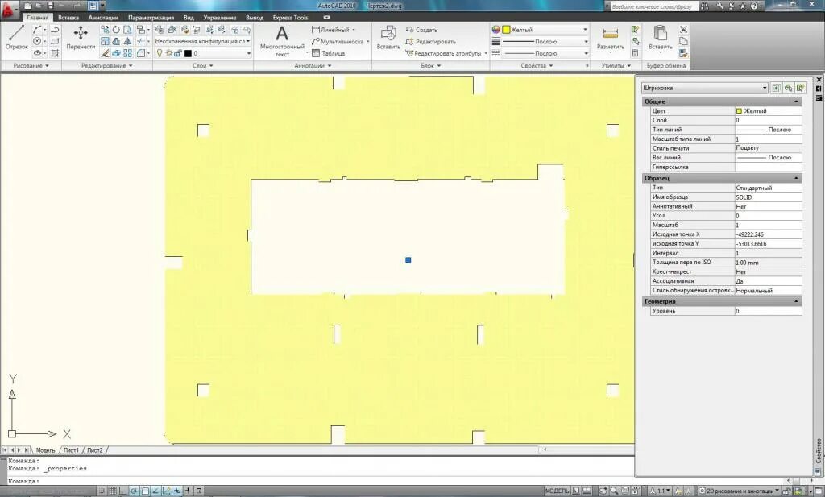This screenshot has width=825, height=497.
Task: Collapse the Общие section
Action: pyautogui.click(x=796, y=101)
